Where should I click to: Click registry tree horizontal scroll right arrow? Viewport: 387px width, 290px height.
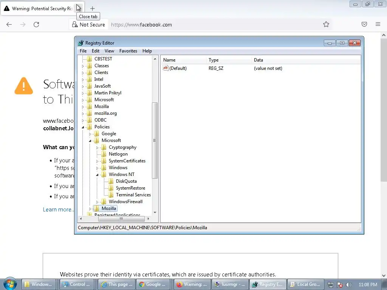[x=148, y=219]
